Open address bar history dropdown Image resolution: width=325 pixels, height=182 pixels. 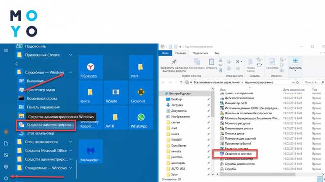[x=293, y=82]
